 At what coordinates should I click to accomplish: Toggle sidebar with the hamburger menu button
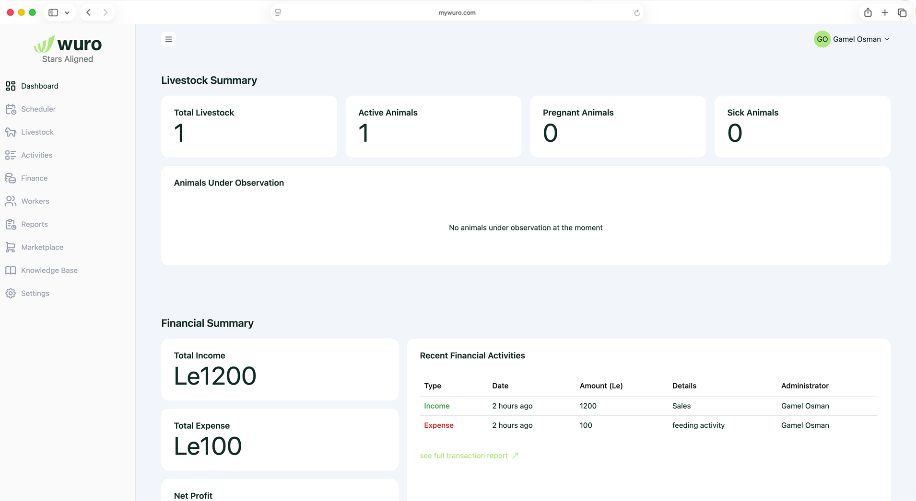coord(168,39)
